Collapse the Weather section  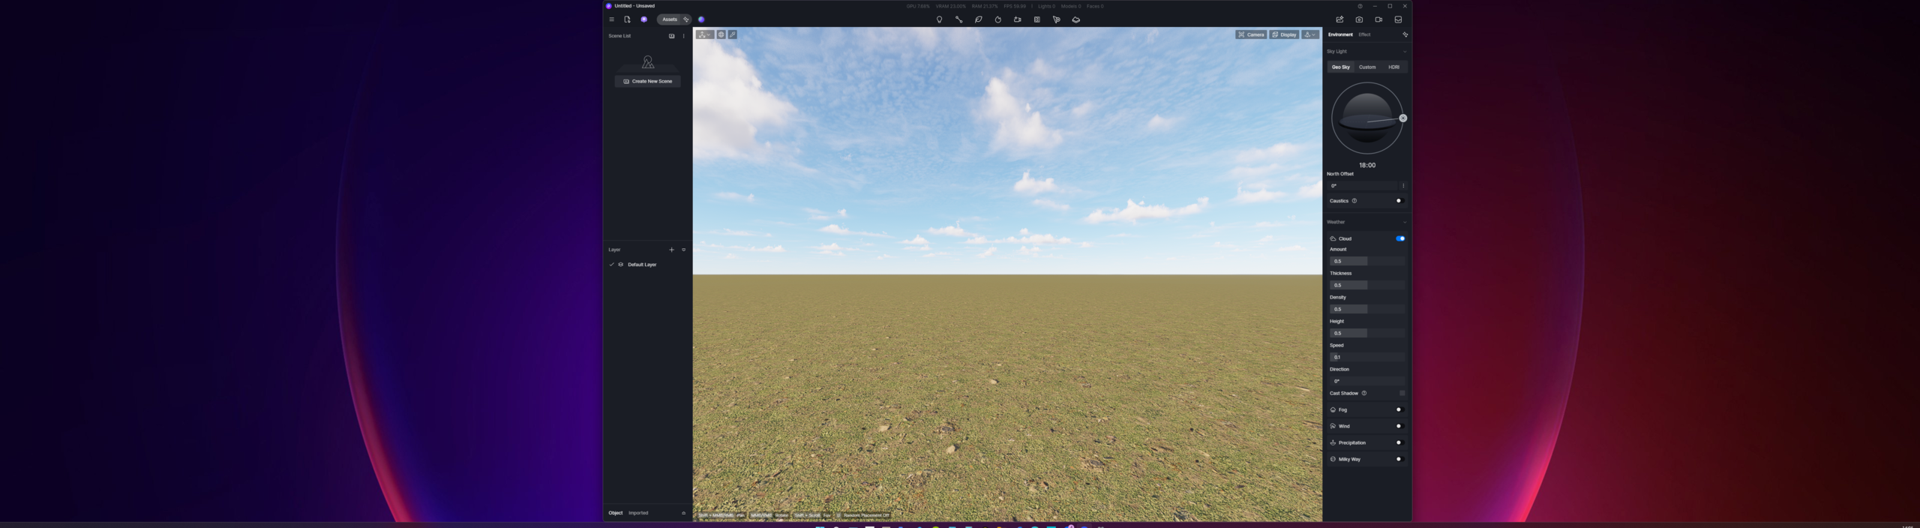(x=1405, y=222)
